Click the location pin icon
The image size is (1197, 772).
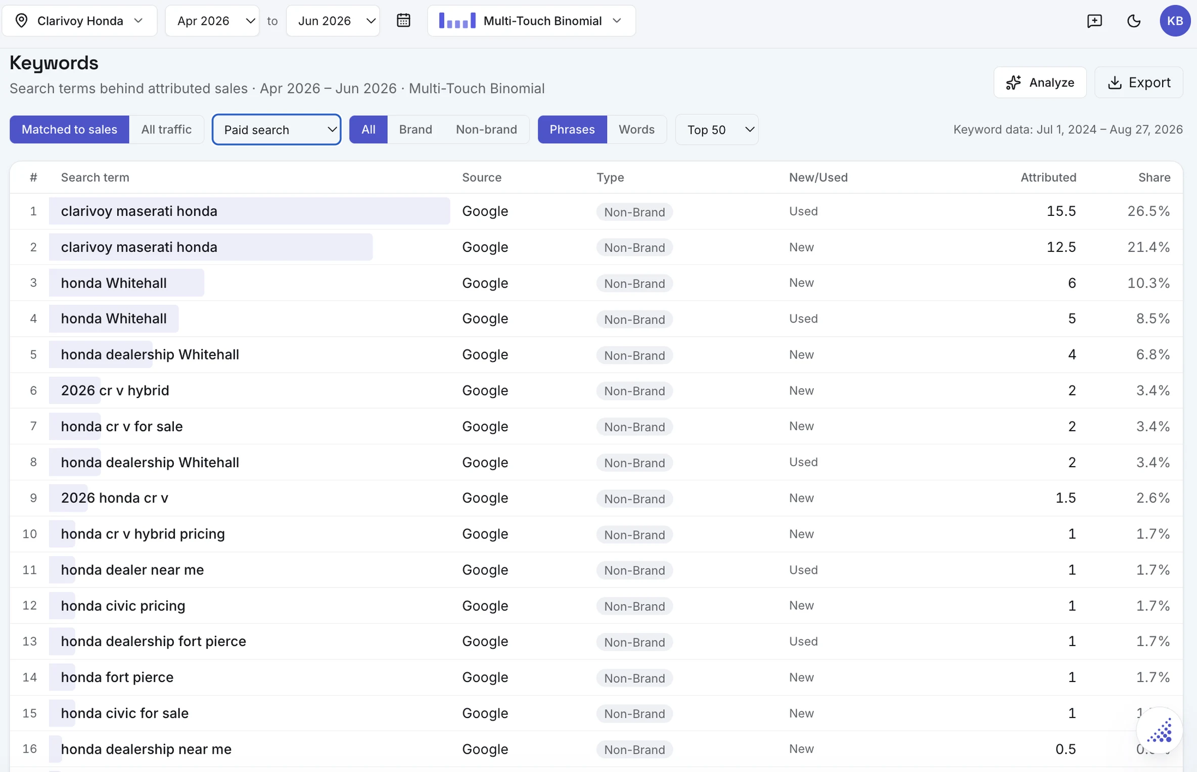[x=21, y=21]
